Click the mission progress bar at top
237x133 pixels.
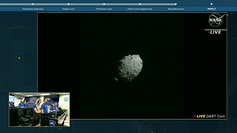[118, 4]
